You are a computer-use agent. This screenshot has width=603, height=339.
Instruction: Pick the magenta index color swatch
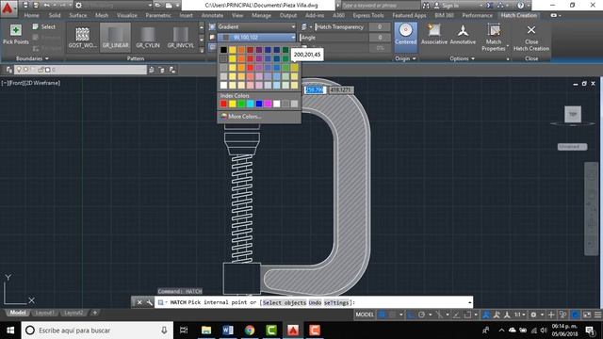(x=268, y=104)
